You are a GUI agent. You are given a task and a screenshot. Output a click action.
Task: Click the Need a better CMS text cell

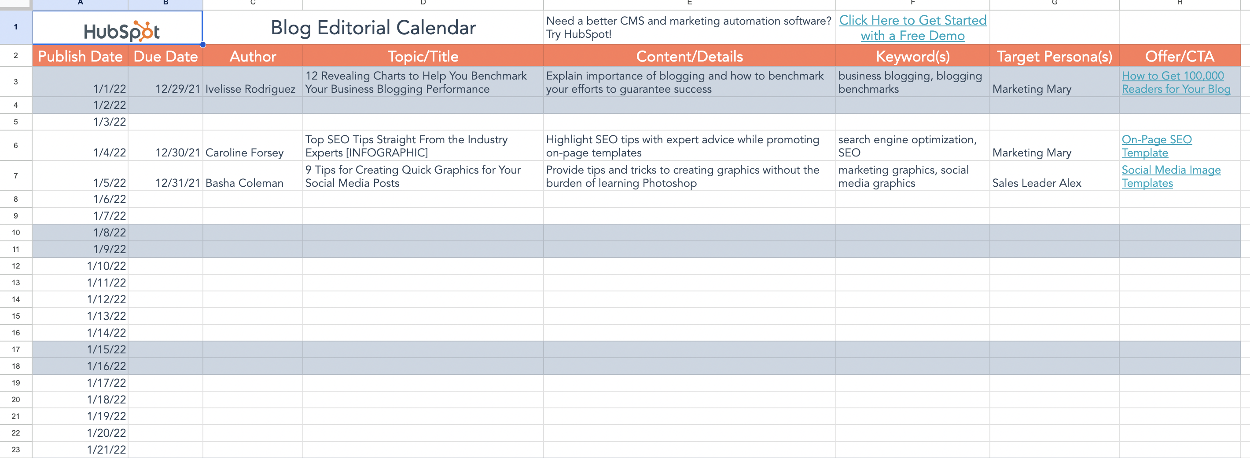[688, 28]
